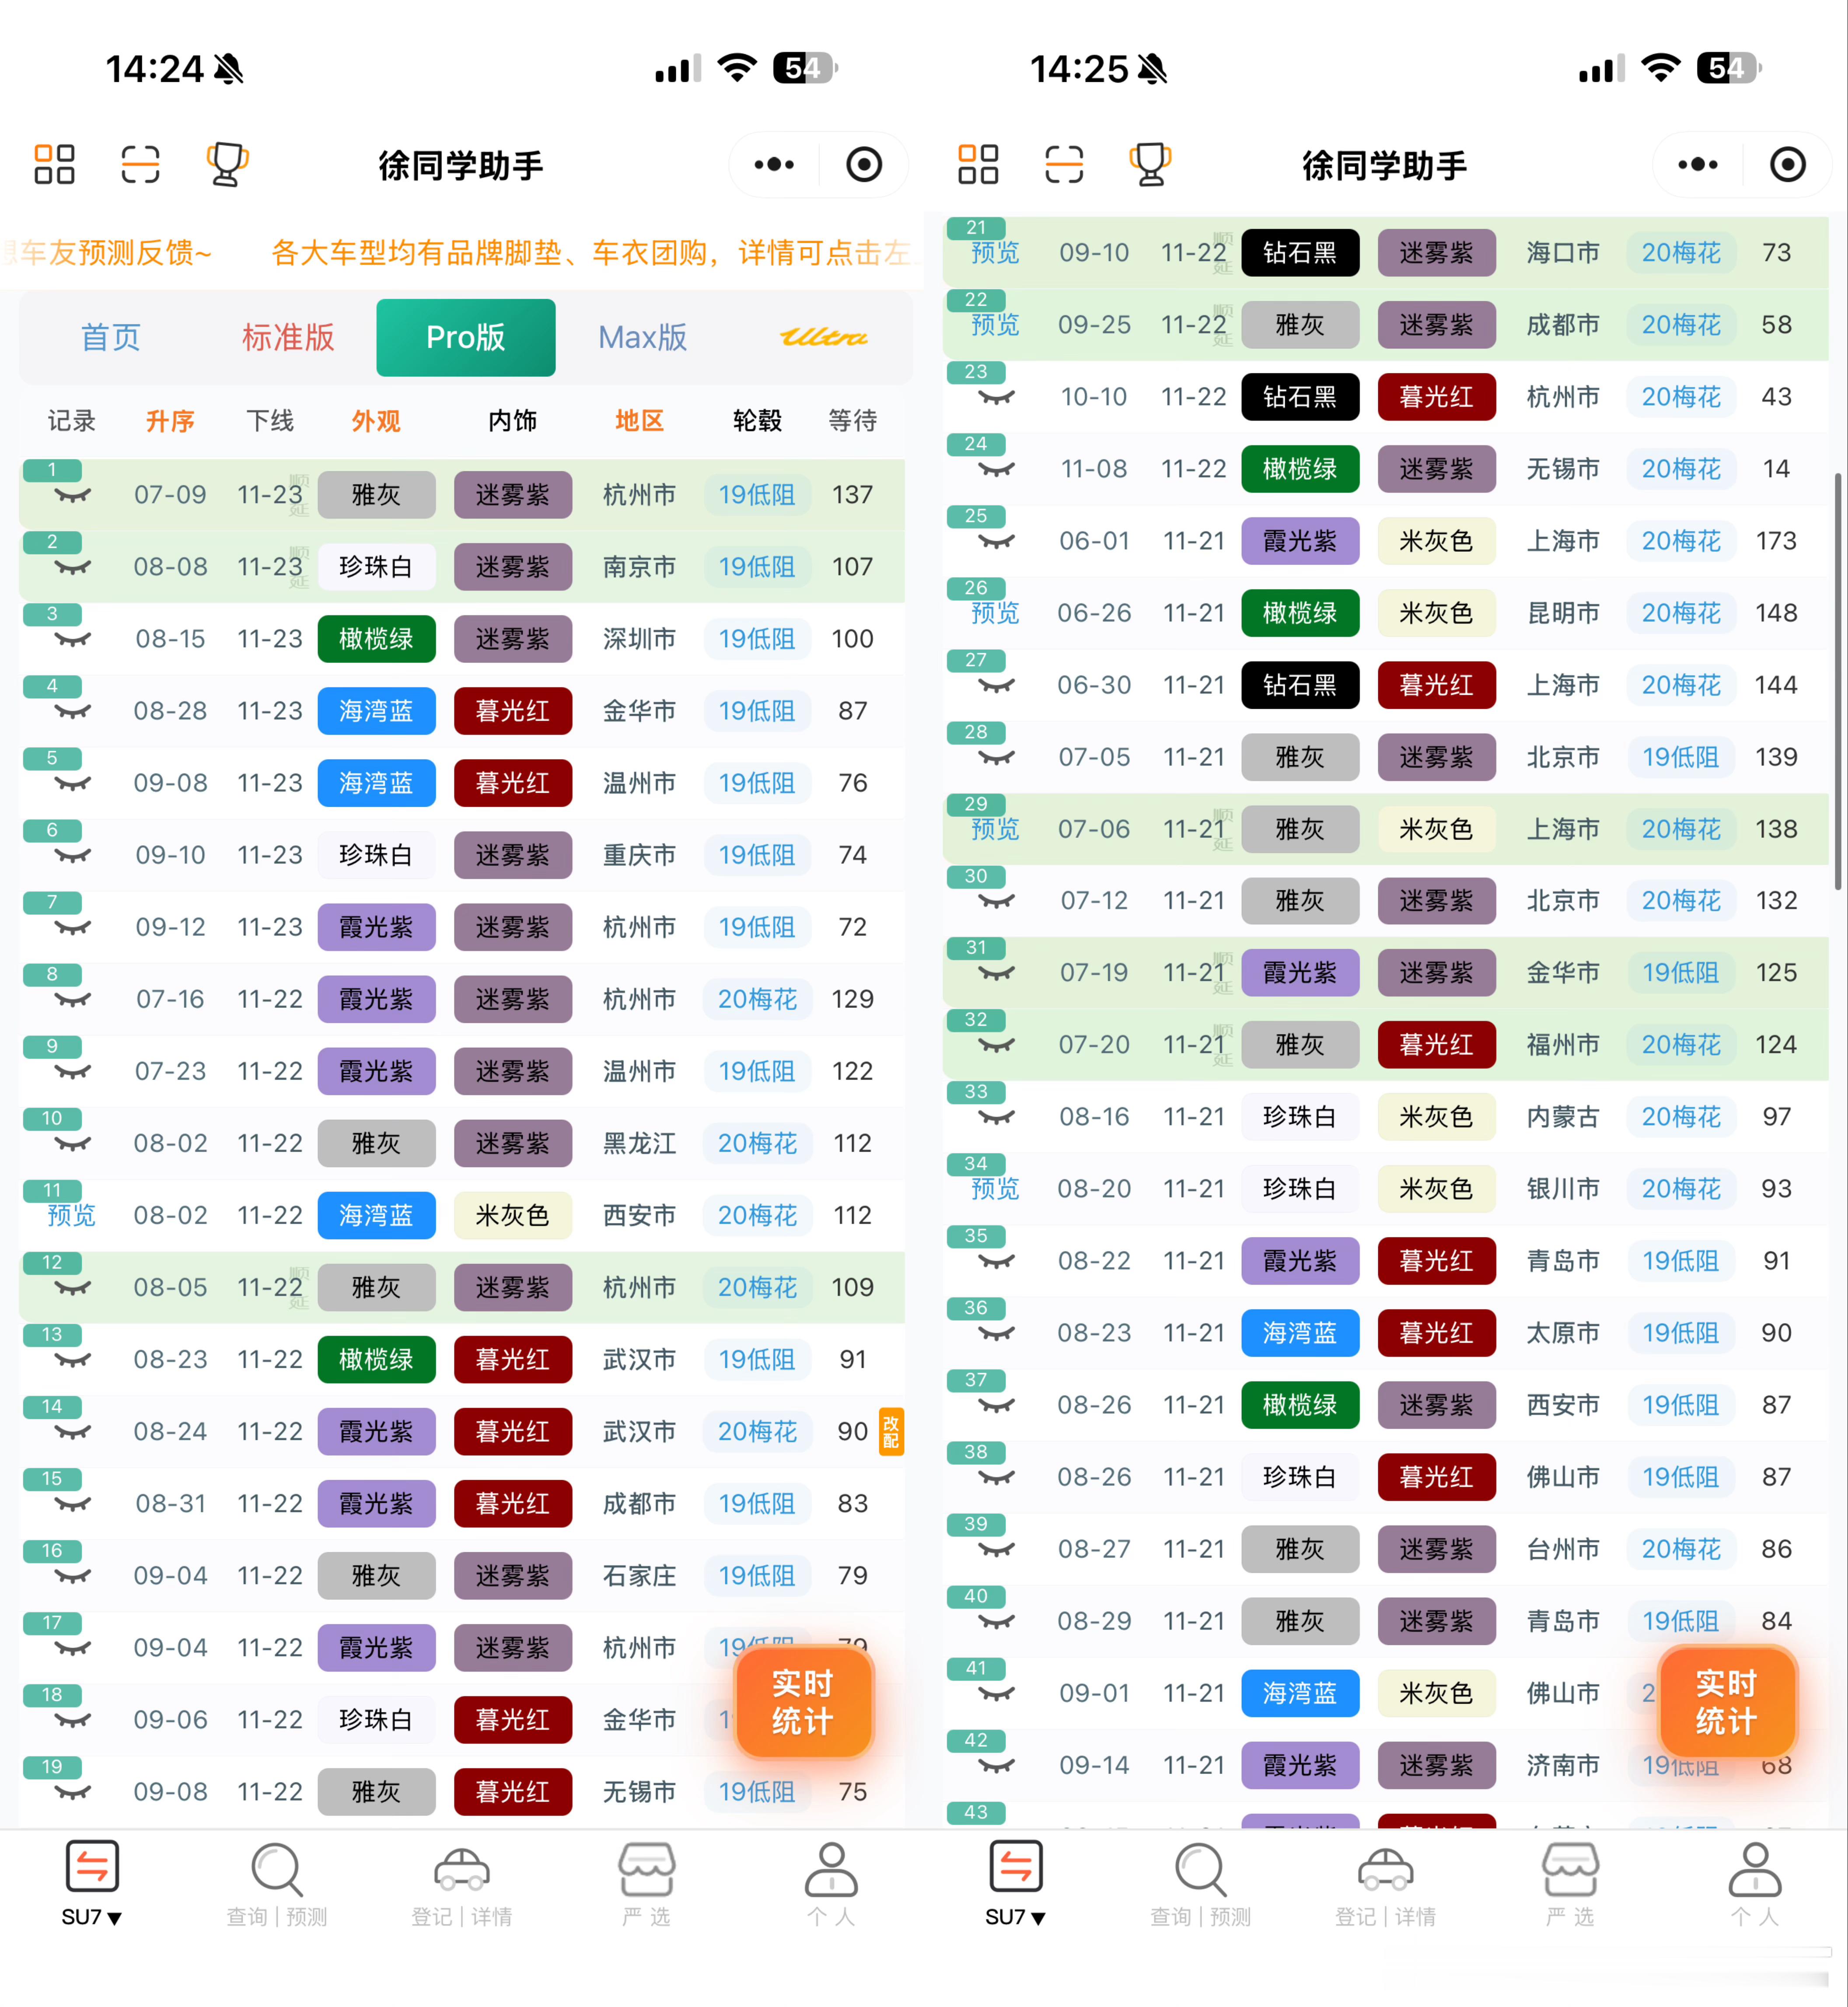
Task: Open the three-dots more menu on left screen
Action: click(x=774, y=164)
